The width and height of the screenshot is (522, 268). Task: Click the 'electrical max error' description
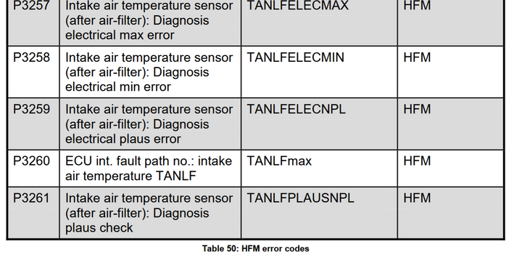click(x=149, y=20)
